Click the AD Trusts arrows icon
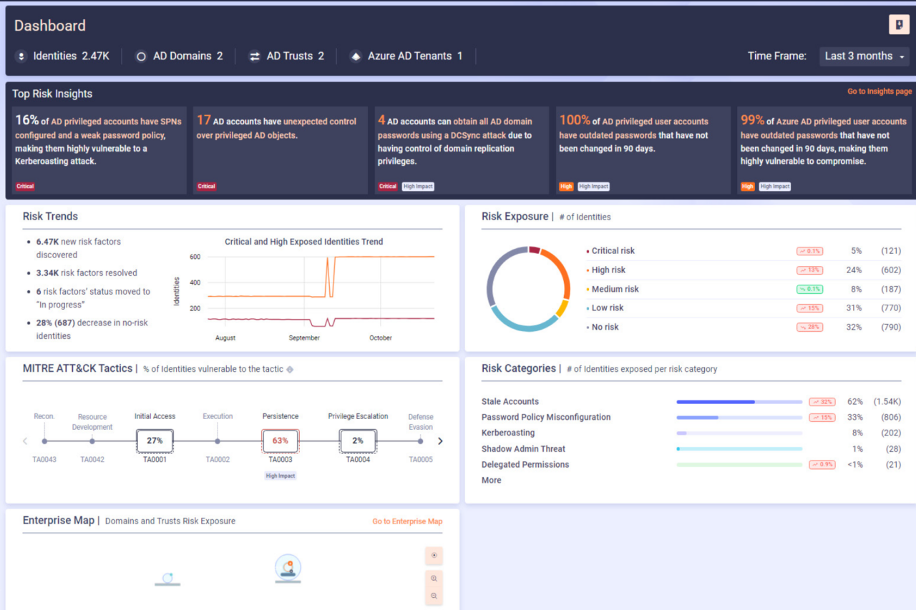Image resolution: width=916 pixels, height=610 pixels. coord(254,56)
